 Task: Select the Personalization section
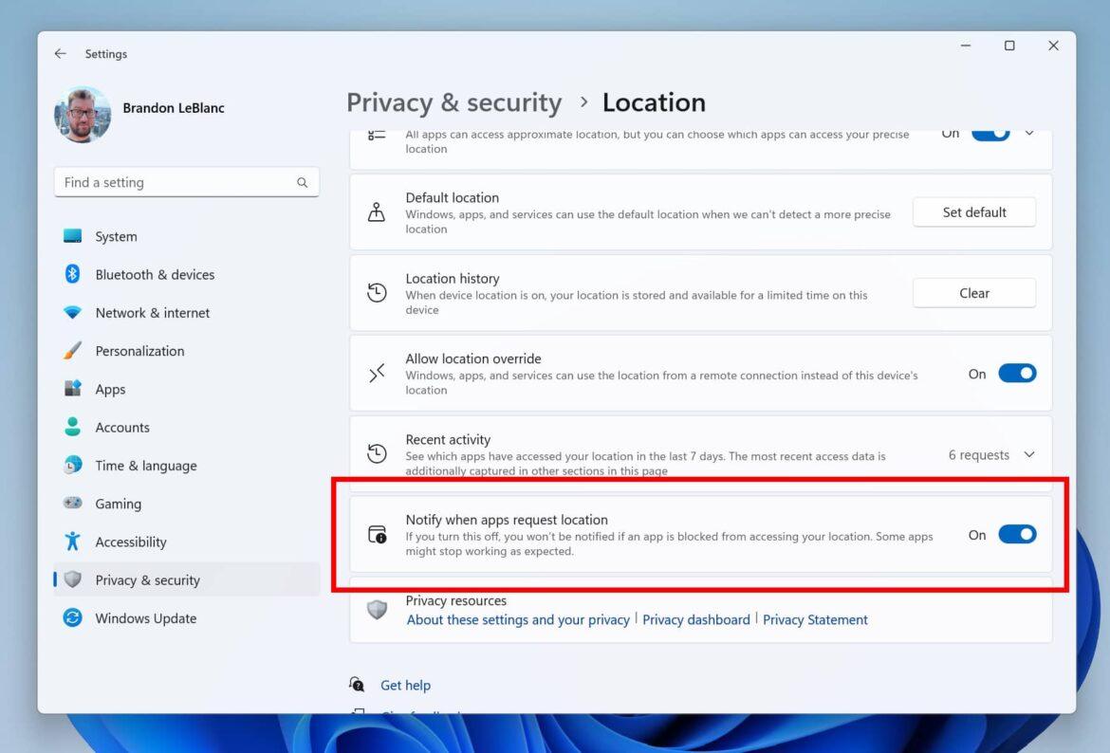(x=139, y=351)
